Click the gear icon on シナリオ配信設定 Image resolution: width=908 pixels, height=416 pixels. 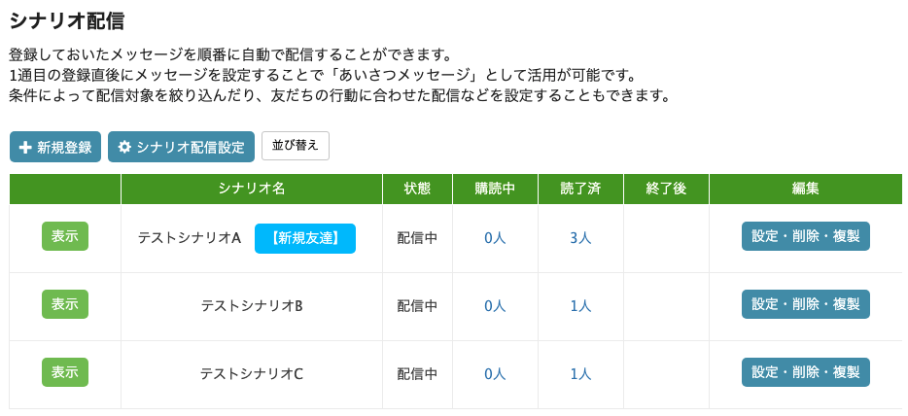tap(124, 148)
